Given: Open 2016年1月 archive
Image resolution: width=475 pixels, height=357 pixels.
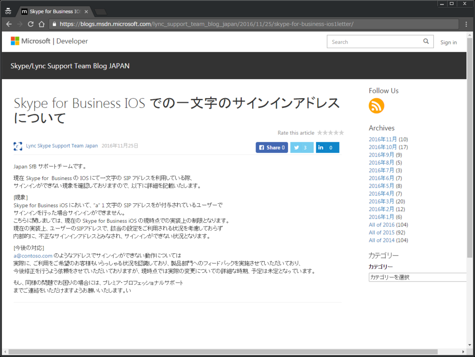Looking at the screenshot, I should (x=381, y=217).
